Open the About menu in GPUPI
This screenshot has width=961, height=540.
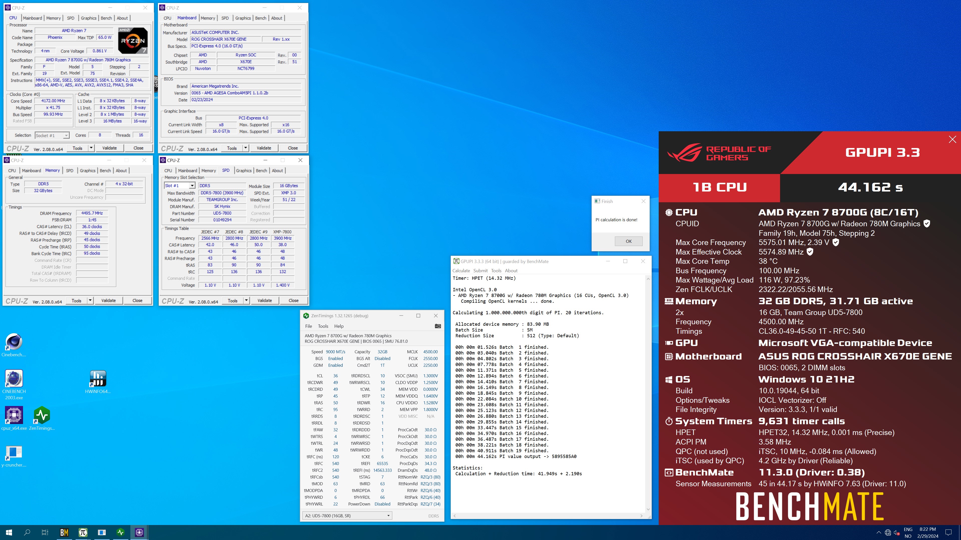pyautogui.click(x=511, y=270)
